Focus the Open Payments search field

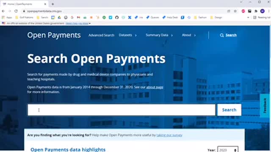pyautogui.click(x=122, y=110)
